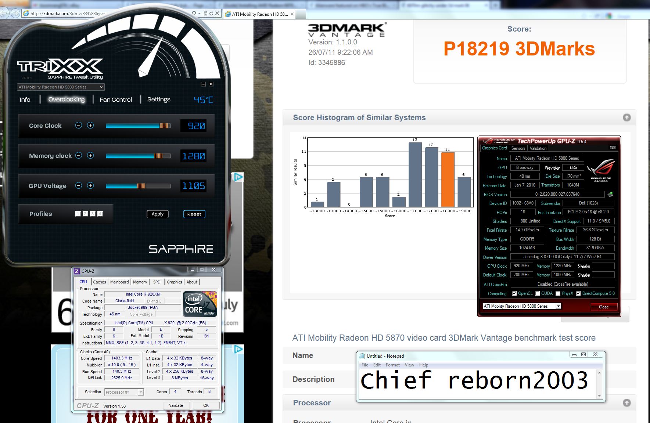Click Core Clock slider track
Viewport: 650px width, 423px height.
[x=138, y=126]
